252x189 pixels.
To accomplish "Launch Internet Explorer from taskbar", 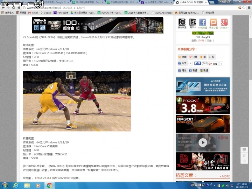I will click(x=16, y=185).
